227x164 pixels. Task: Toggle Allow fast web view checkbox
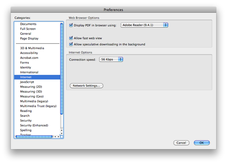coord(71,38)
